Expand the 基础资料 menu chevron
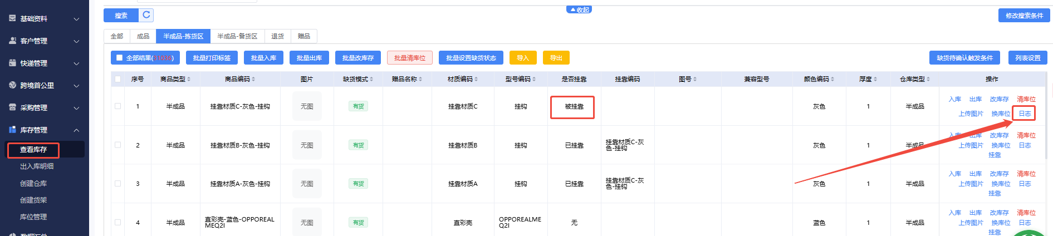 pos(76,19)
